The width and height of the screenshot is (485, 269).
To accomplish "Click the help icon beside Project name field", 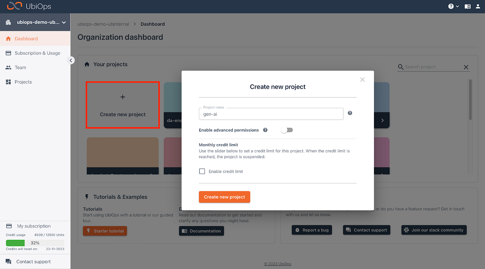I will tap(350, 113).
